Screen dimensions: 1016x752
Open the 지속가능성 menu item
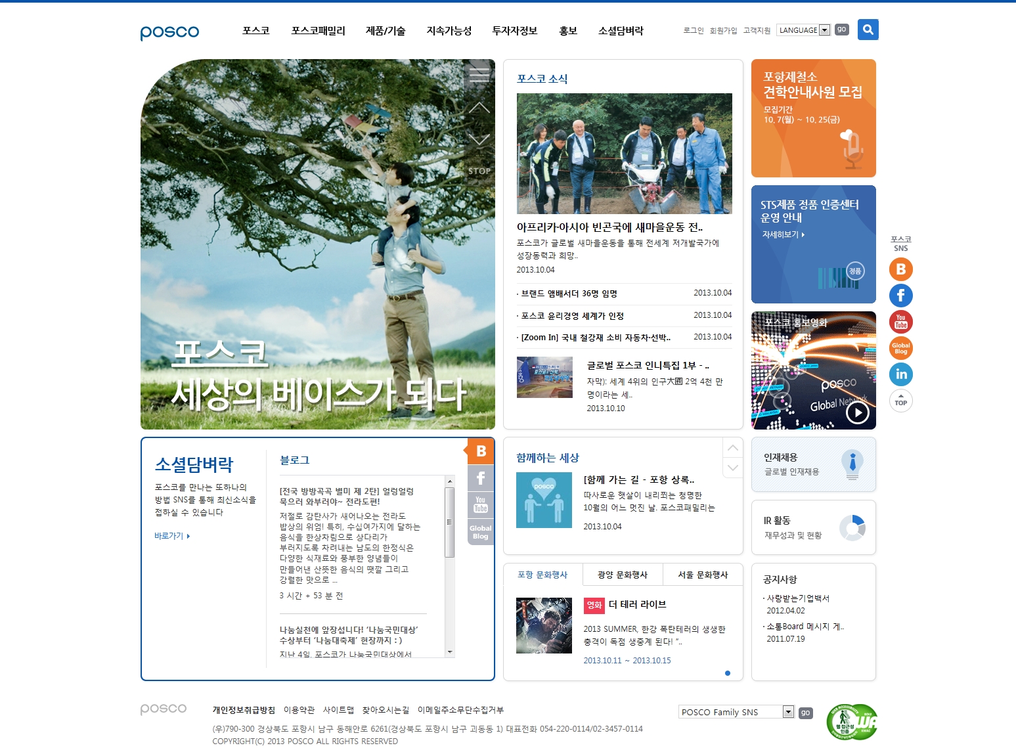[x=449, y=31]
